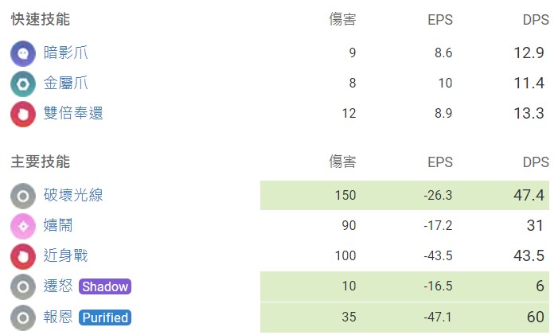
Task: Open the 金屬爪 move link
Action: (x=66, y=84)
